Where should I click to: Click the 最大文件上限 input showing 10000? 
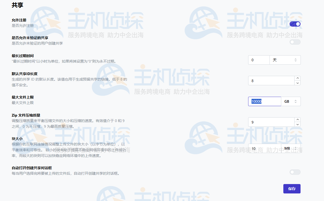click(265, 101)
